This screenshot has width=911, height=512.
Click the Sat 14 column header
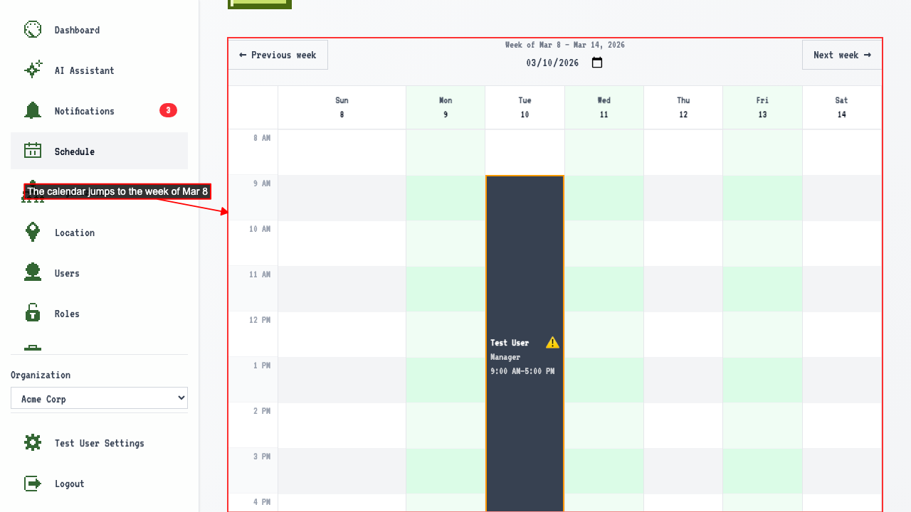(x=842, y=107)
